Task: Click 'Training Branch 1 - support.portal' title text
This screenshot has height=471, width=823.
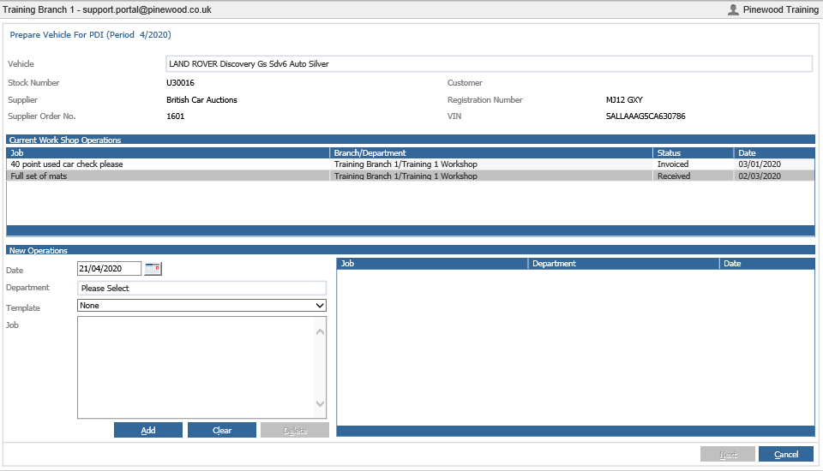Action: click(x=107, y=9)
